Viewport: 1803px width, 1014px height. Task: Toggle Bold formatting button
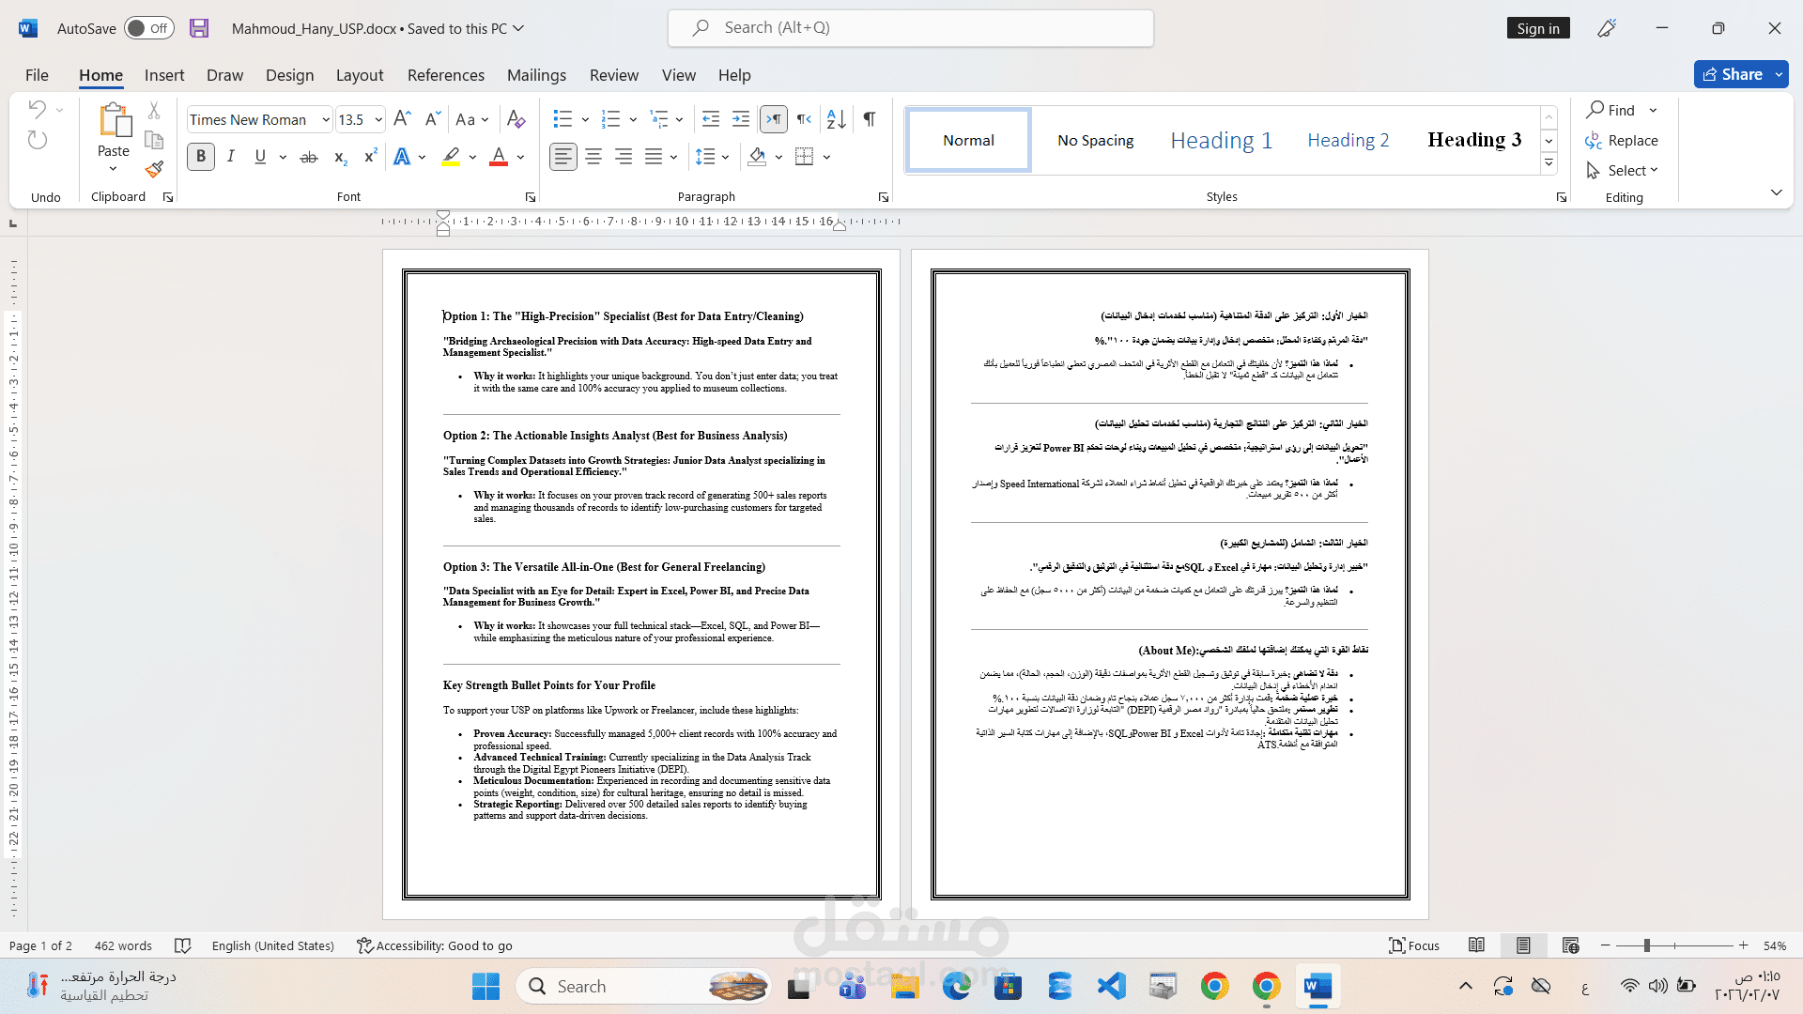pos(200,157)
